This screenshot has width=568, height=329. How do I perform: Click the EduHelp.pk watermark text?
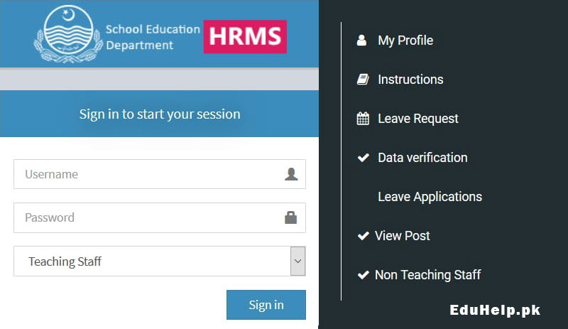click(x=495, y=310)
